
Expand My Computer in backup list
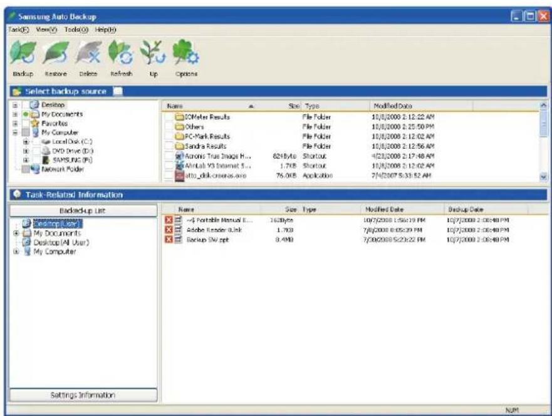point(16,251)
